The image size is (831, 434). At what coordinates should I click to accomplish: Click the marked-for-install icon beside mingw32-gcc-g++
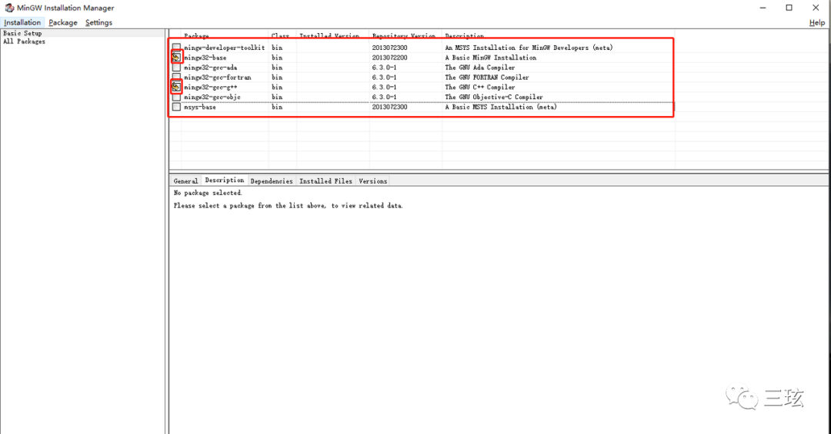(x=176, y=88)
